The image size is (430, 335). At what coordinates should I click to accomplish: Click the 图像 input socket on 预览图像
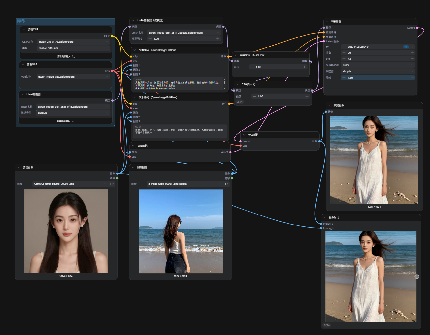326,112
